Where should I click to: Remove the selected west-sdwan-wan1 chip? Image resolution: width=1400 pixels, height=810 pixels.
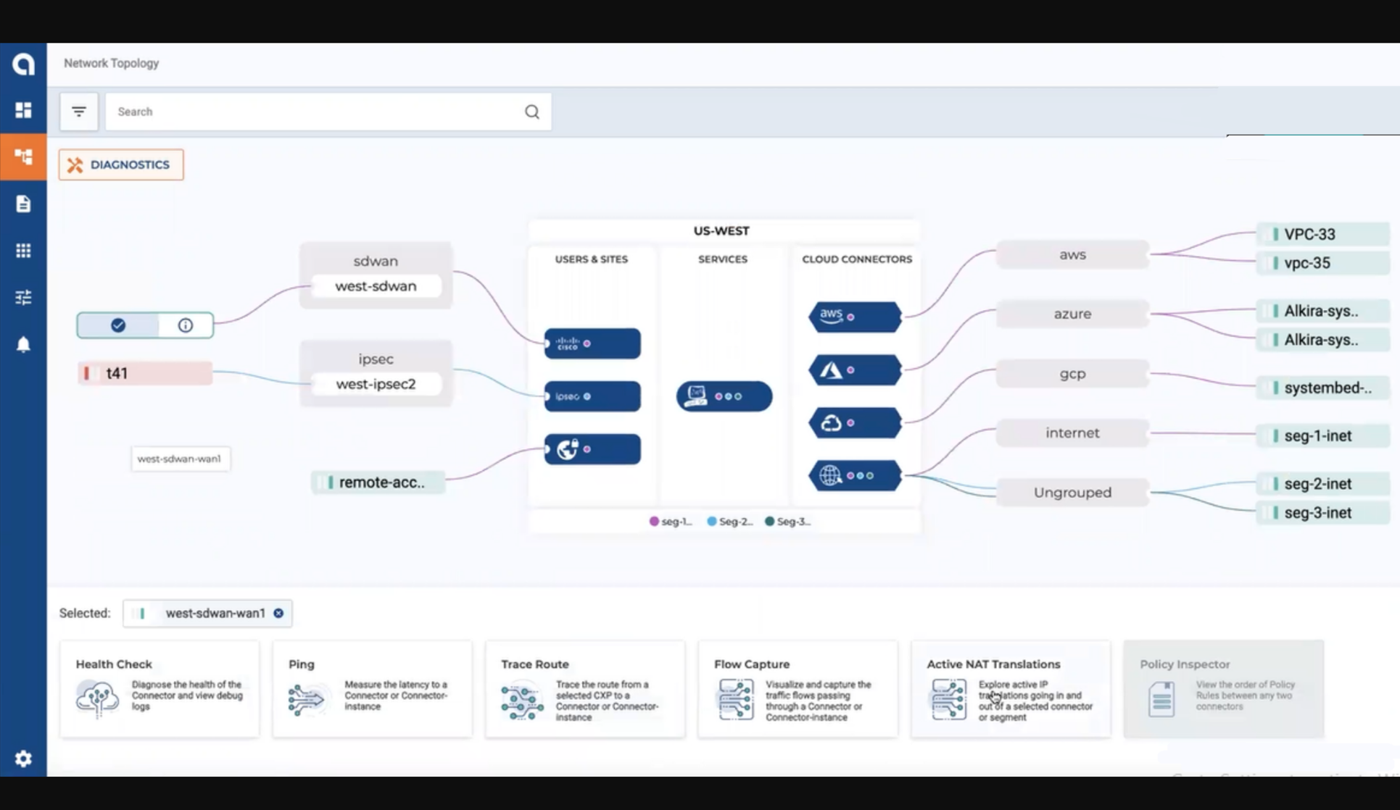coord(278,613)
